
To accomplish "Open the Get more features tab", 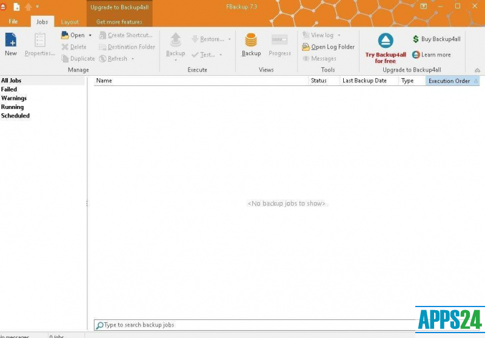I will click(x=119, y=22).
